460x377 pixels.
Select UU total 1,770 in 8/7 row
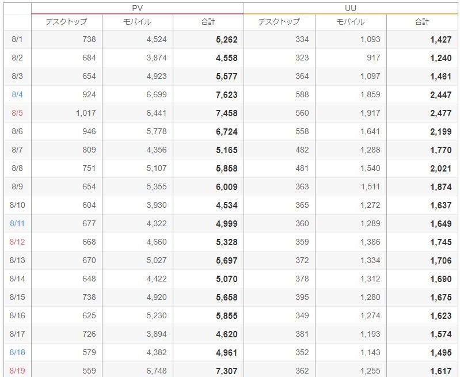[x=440, y=150]
